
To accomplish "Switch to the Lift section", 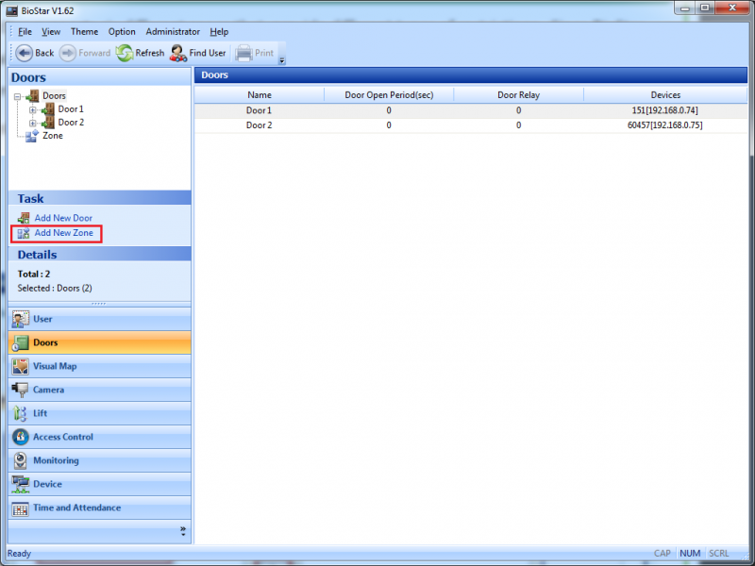I will 40,413.
